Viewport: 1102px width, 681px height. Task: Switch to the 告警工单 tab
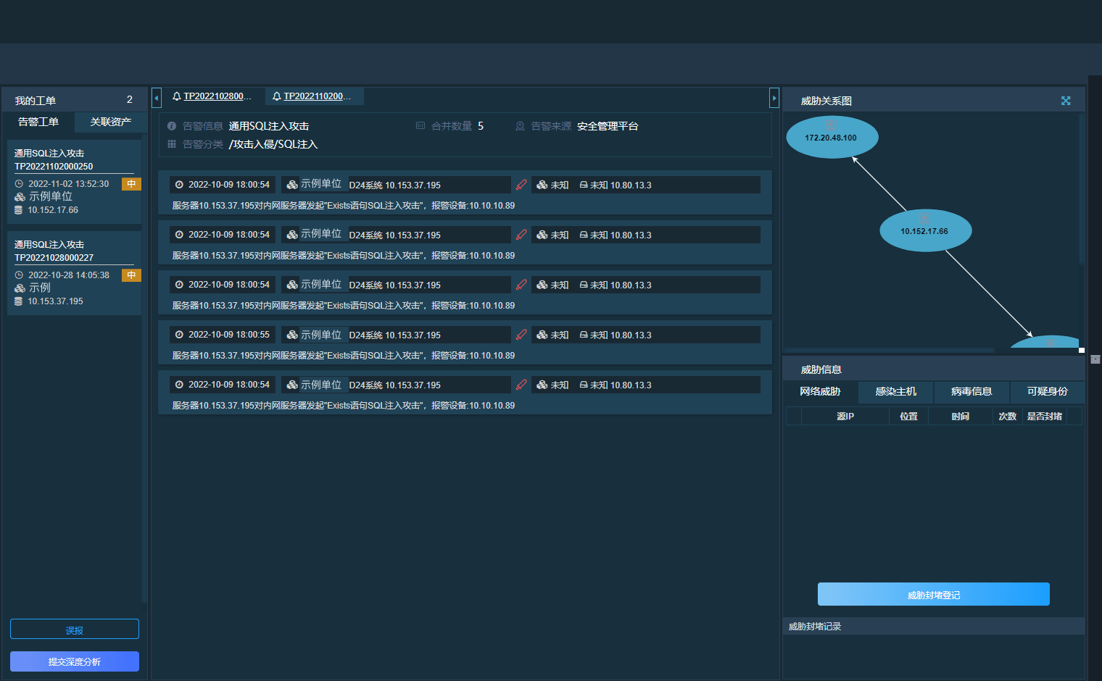38,122
